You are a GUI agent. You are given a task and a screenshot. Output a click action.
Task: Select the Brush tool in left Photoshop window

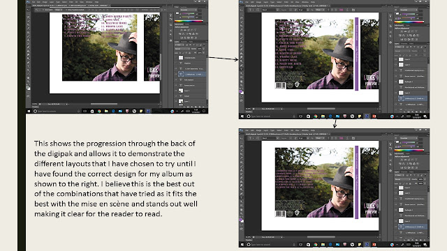tap(28, 36)
